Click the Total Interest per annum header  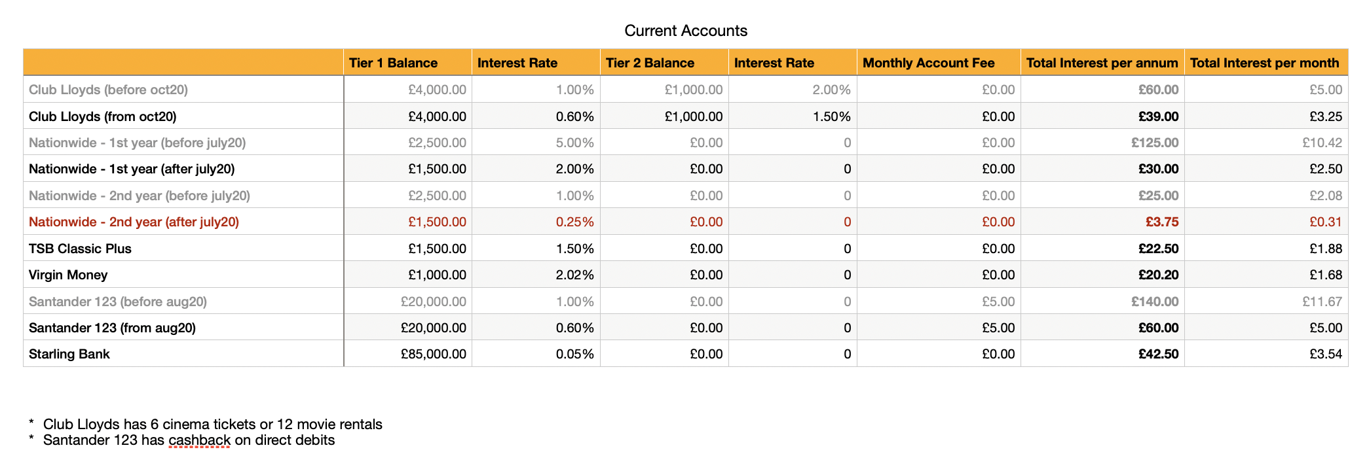(1102, 63)
